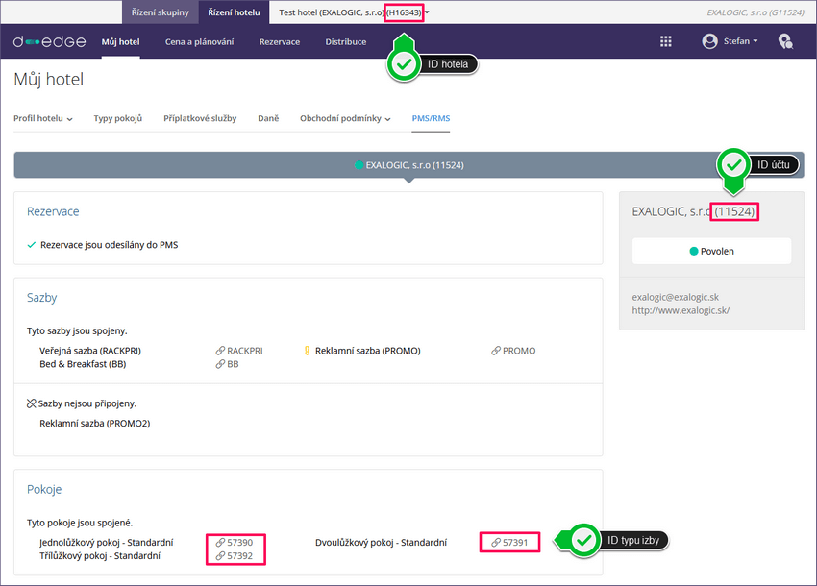Click the help locator icon in top-right corner
Viewport: 817px width, 586px height.
pyautogui.click(x=785, y=41)
